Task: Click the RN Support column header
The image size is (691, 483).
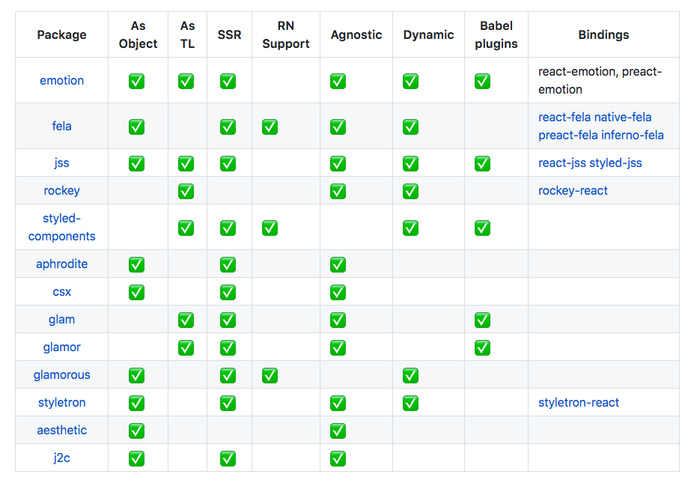Action: (286, 34)
